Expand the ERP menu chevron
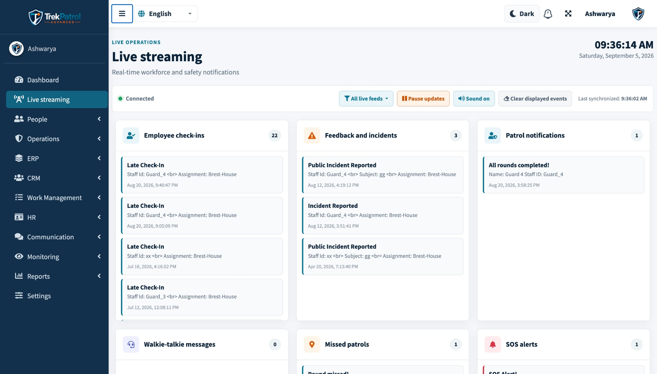 99,158
